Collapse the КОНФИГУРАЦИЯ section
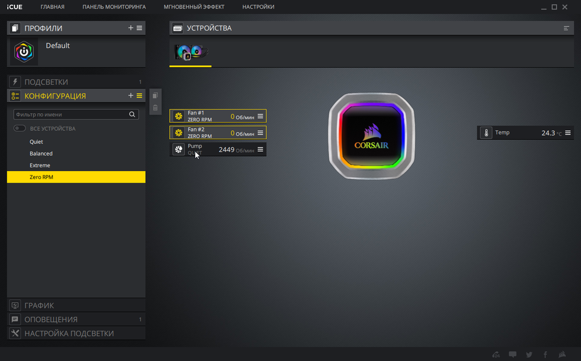 pyautogui.click(x=76, y=96)
